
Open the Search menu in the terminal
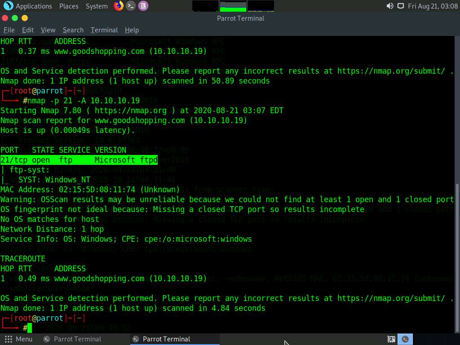click(73, 30)
